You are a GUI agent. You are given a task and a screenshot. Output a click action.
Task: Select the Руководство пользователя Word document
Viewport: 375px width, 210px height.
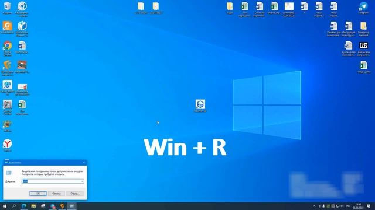349,49
